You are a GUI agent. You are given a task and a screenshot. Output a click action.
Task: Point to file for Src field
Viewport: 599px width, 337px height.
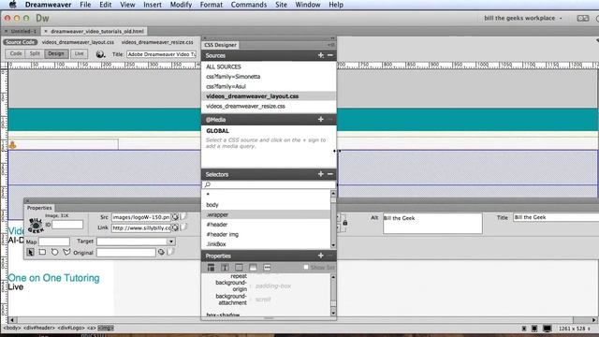175,216
